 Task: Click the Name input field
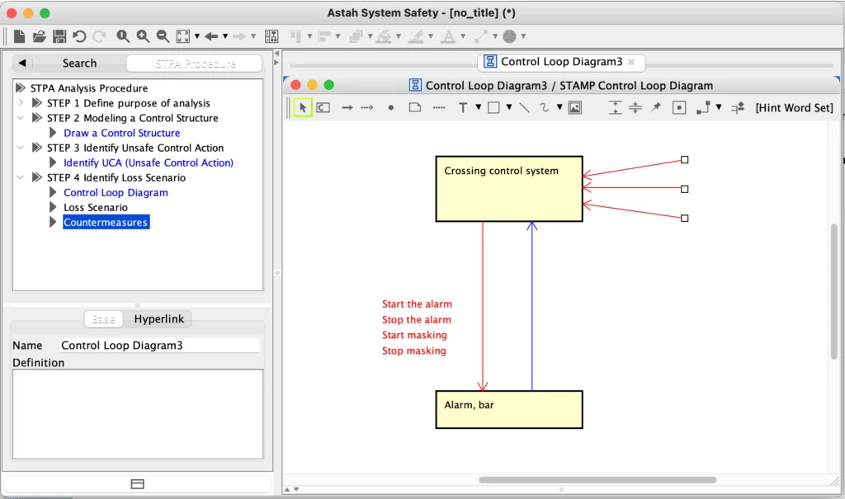159,346
